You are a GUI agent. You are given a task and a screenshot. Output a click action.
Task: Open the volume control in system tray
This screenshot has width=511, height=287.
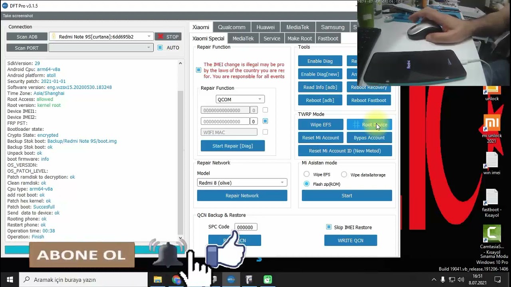point(461,280)
